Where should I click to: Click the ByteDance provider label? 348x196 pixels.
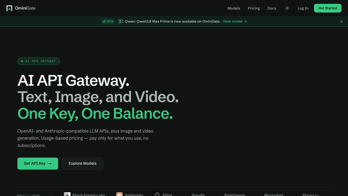click(x=234, y=195)
